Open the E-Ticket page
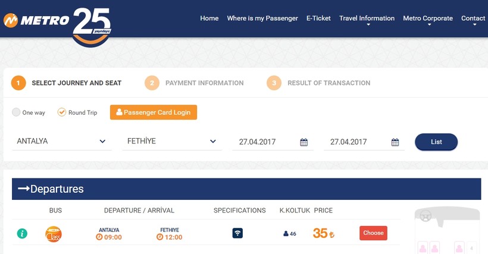Image resolution: width=488 pixels, height=254 pixels. [x=318, y=18]
